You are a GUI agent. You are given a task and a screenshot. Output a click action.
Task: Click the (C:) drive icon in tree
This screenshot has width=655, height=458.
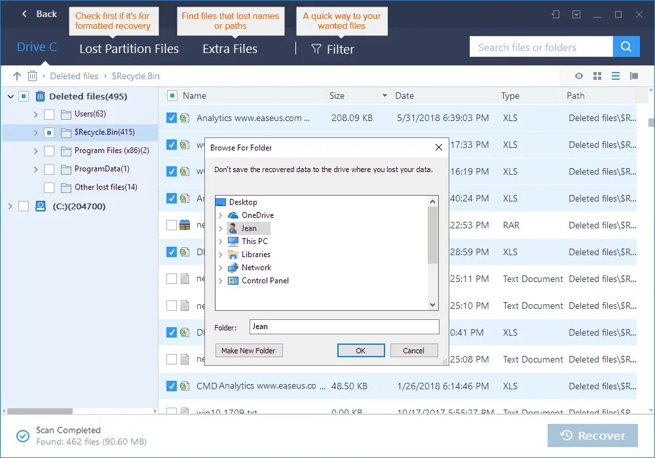41,206
